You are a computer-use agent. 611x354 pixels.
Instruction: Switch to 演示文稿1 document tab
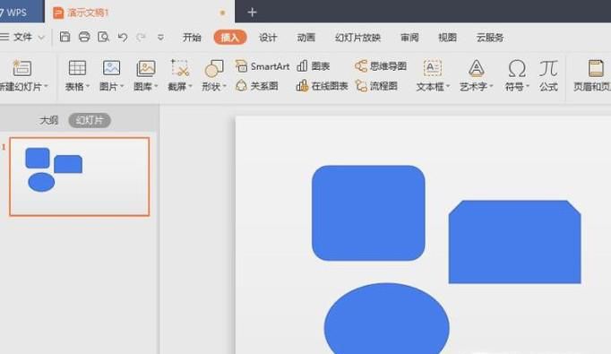(140, 13)
